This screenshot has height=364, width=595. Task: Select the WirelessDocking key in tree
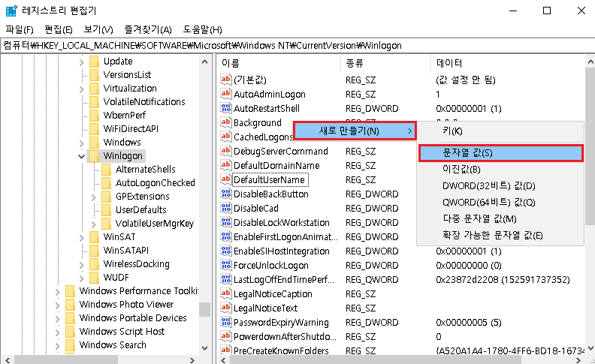136,264
